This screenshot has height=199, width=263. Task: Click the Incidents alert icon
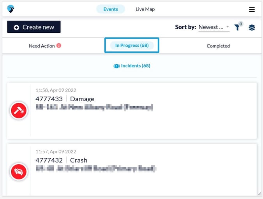coord(116,66)
